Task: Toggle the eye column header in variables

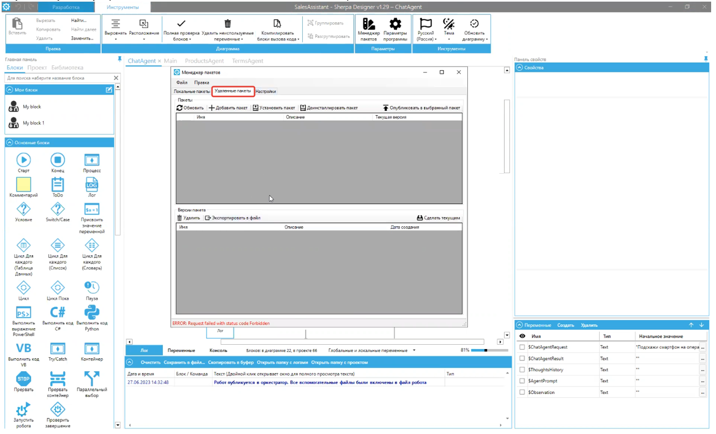Action: point(522,336)
